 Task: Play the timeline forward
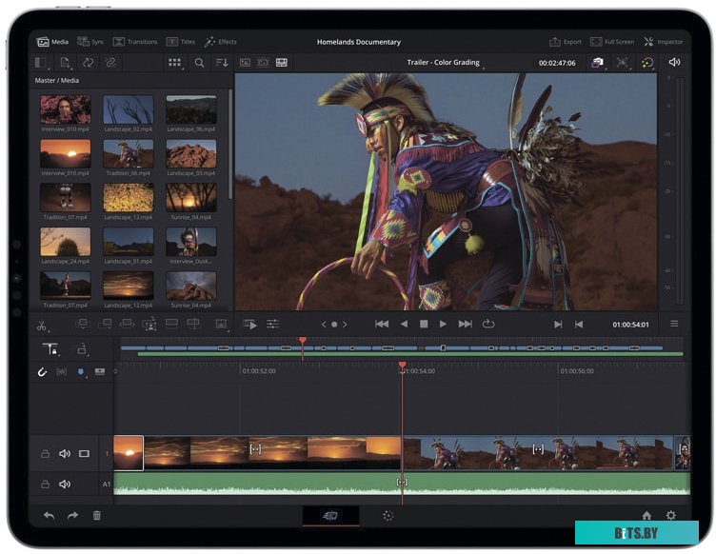click(443, 324)
